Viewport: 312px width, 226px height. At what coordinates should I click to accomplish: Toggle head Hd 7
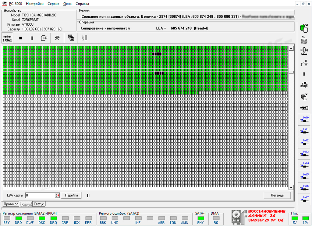tap(304, 199)
